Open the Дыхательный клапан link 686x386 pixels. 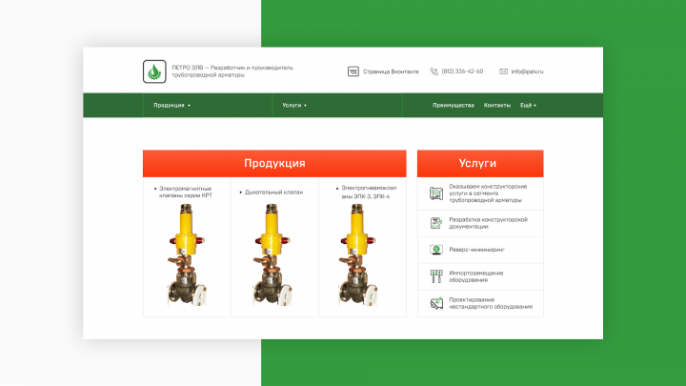tap(273, 193)
